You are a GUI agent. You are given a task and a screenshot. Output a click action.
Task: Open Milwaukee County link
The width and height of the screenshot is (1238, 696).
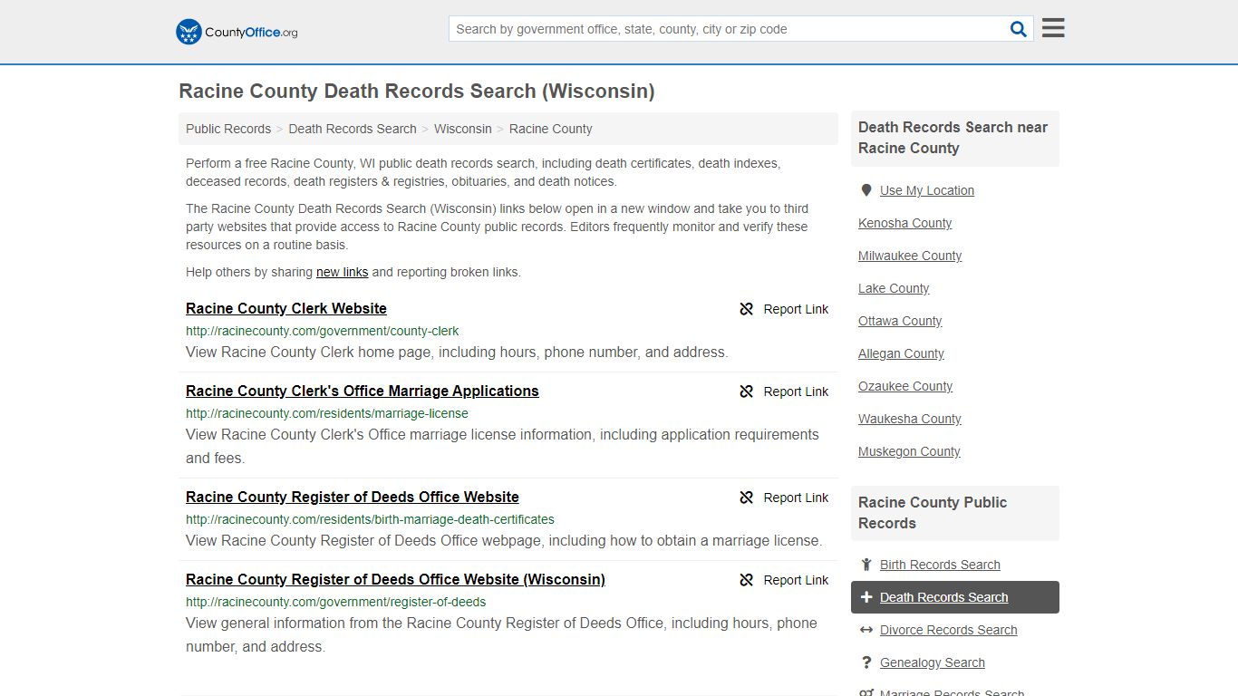[910, 256]
